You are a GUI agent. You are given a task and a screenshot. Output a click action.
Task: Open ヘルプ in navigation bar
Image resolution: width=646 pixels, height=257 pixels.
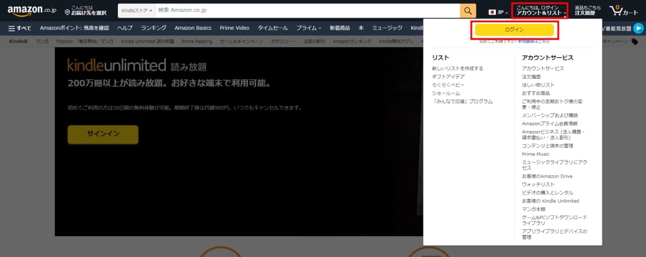[125, 28]
